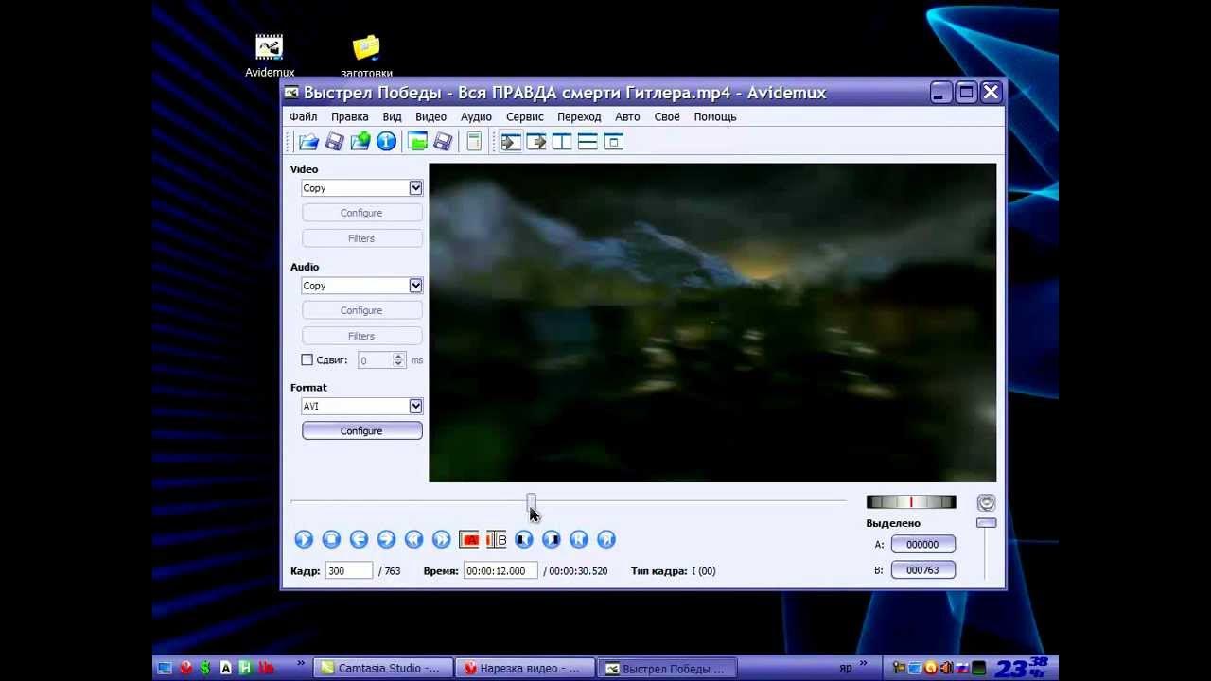
Task: Switch to Camtasia Studio taskbar button
Action: (x=382, y=668)
